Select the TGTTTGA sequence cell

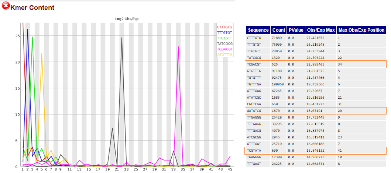pyautogui.click(x=258, y=84)
